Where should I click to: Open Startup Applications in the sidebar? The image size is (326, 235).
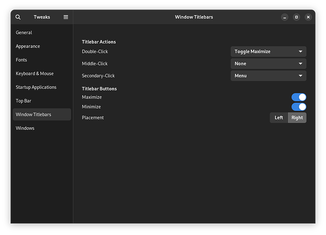tap(36, 87)
